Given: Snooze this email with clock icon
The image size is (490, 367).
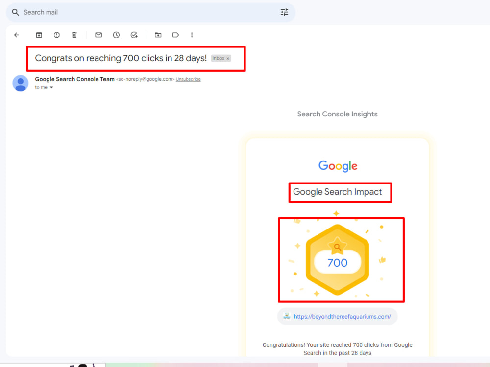Looking at the screenshot, I should tap(116, 35).
